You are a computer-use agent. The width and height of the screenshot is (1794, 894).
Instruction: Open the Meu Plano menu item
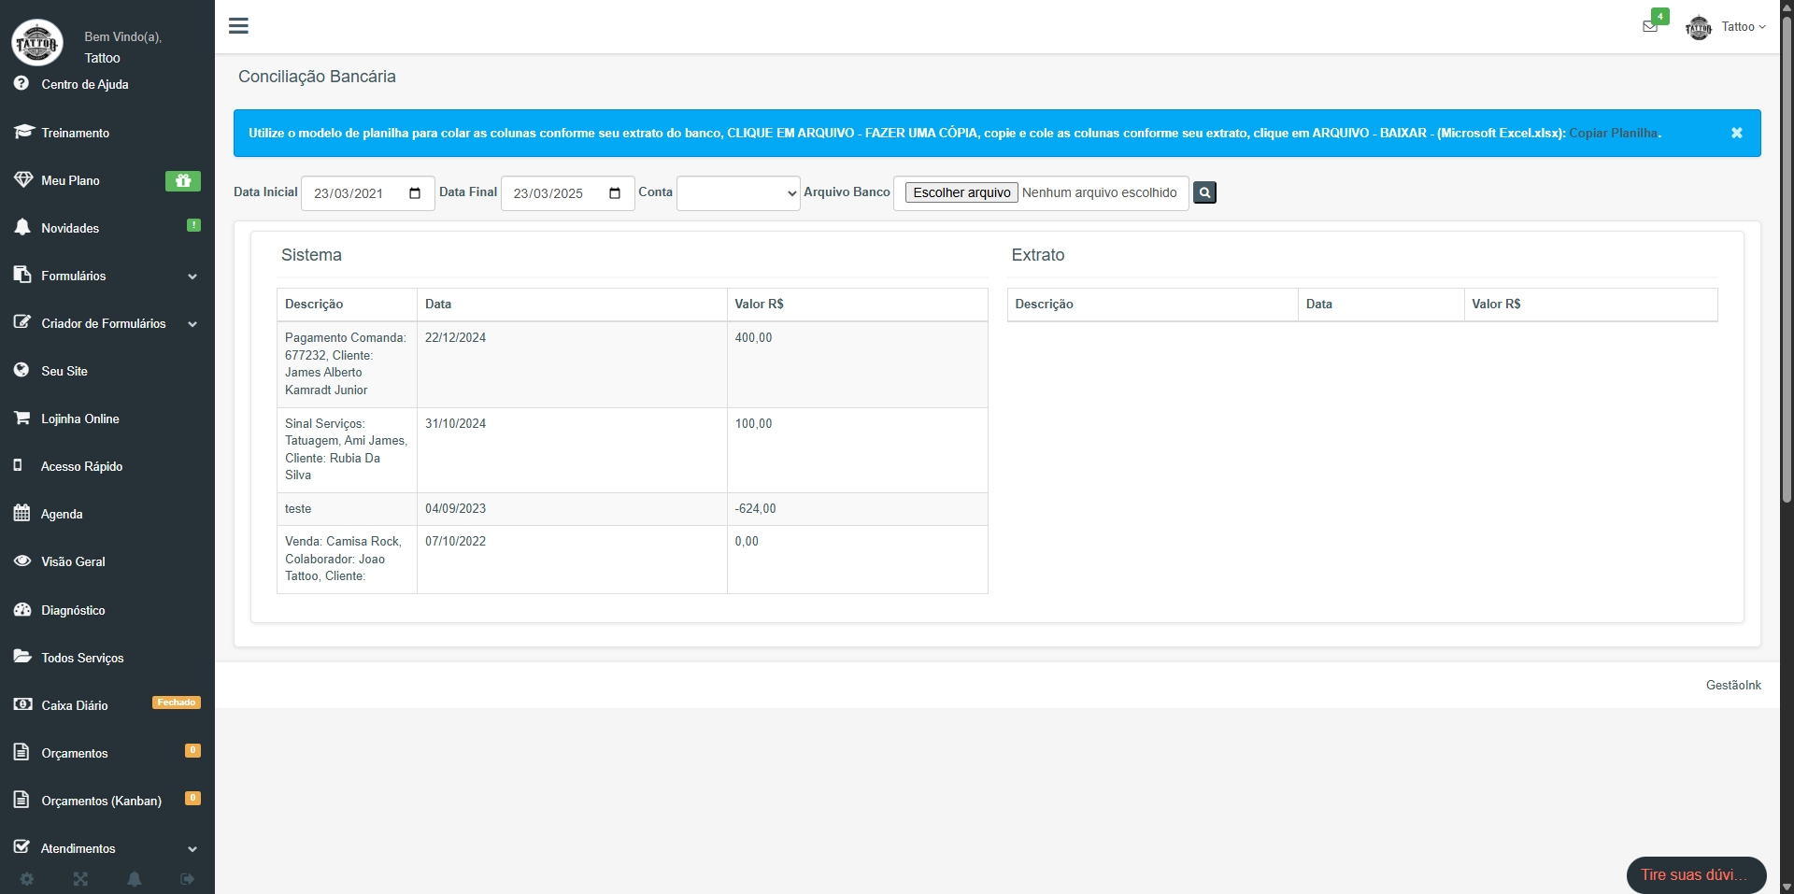coord(107,180)
